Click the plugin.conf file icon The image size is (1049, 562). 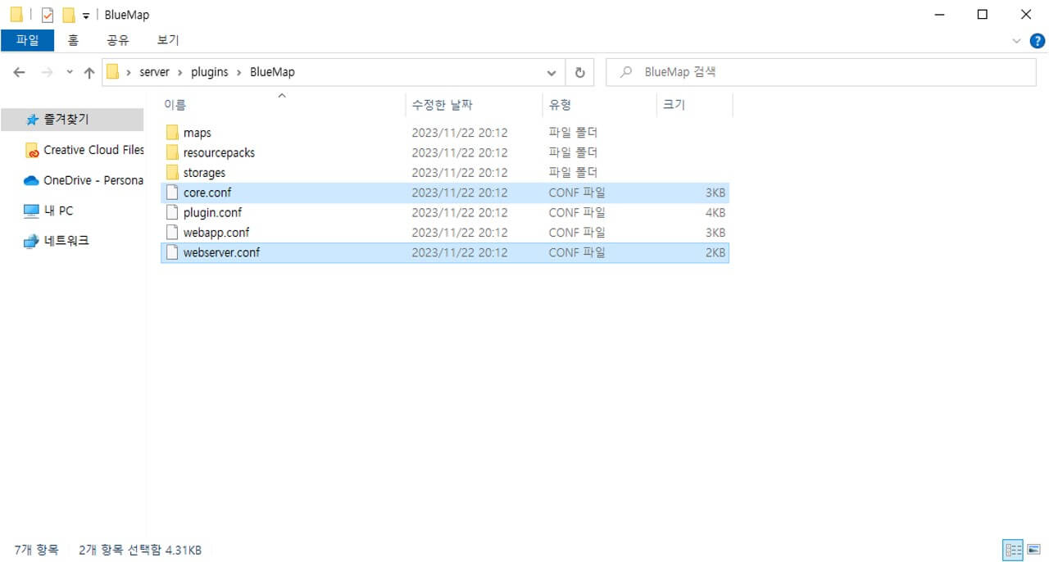click(x=172, y=212)
